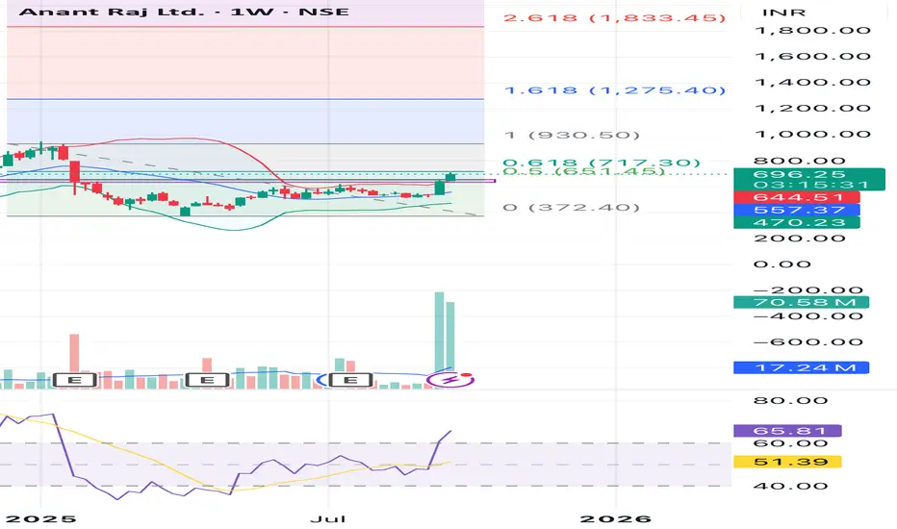The image size is (897, 529).
Task: Click the green 470.23 price tag
Action: point(796,222)
